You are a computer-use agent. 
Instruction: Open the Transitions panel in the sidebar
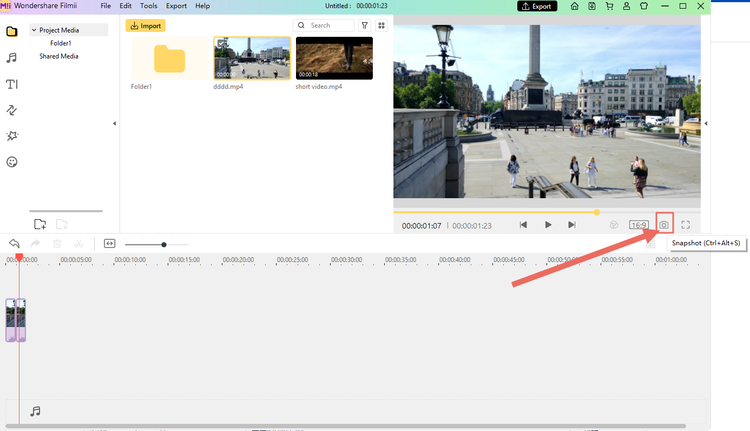[x=12, y=110]
